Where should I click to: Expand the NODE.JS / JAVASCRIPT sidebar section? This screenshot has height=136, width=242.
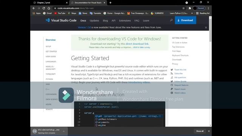(x=51, y=68)
